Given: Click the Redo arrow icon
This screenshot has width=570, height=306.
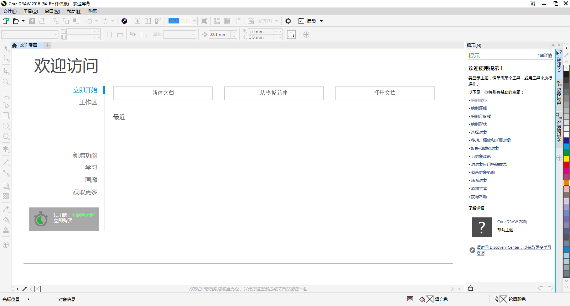Looking at the screenshot, I should click(x=105, y=21).
